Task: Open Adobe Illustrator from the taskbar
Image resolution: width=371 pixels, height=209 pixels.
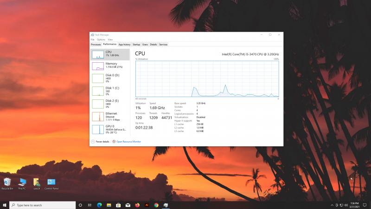Action: point(147,205)
